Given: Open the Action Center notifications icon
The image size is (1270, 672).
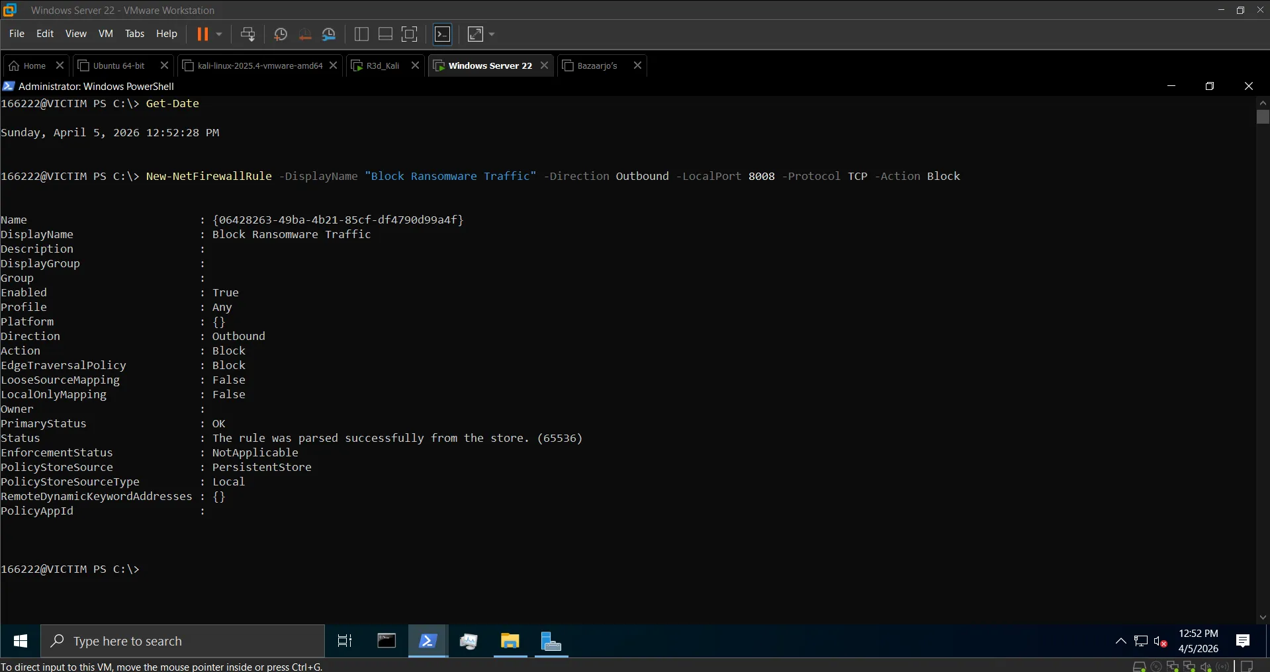Looking at the screenshot, I should pyautogui.click(x=1243, y=641).
